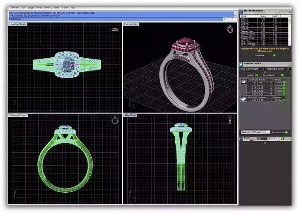Click the Side View viewport label
Screen dimensions: 299x213
[x=130, y=115]
